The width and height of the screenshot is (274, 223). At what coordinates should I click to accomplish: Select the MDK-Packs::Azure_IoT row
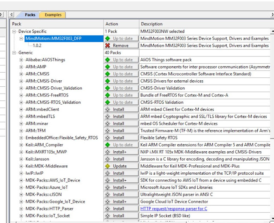point(47,188)
